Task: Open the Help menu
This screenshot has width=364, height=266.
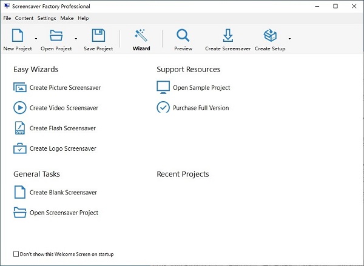Action: [83, 18]
